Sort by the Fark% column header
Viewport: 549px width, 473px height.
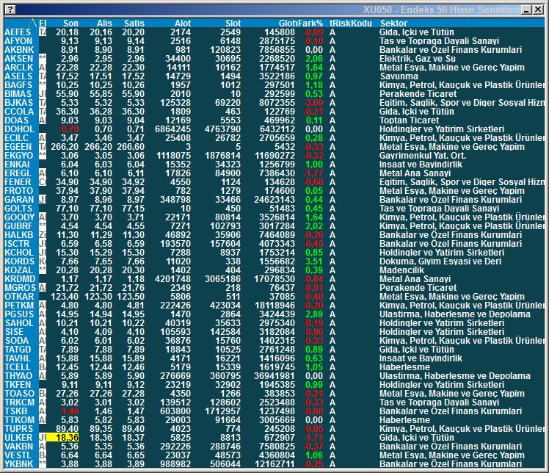pos(310,23)
